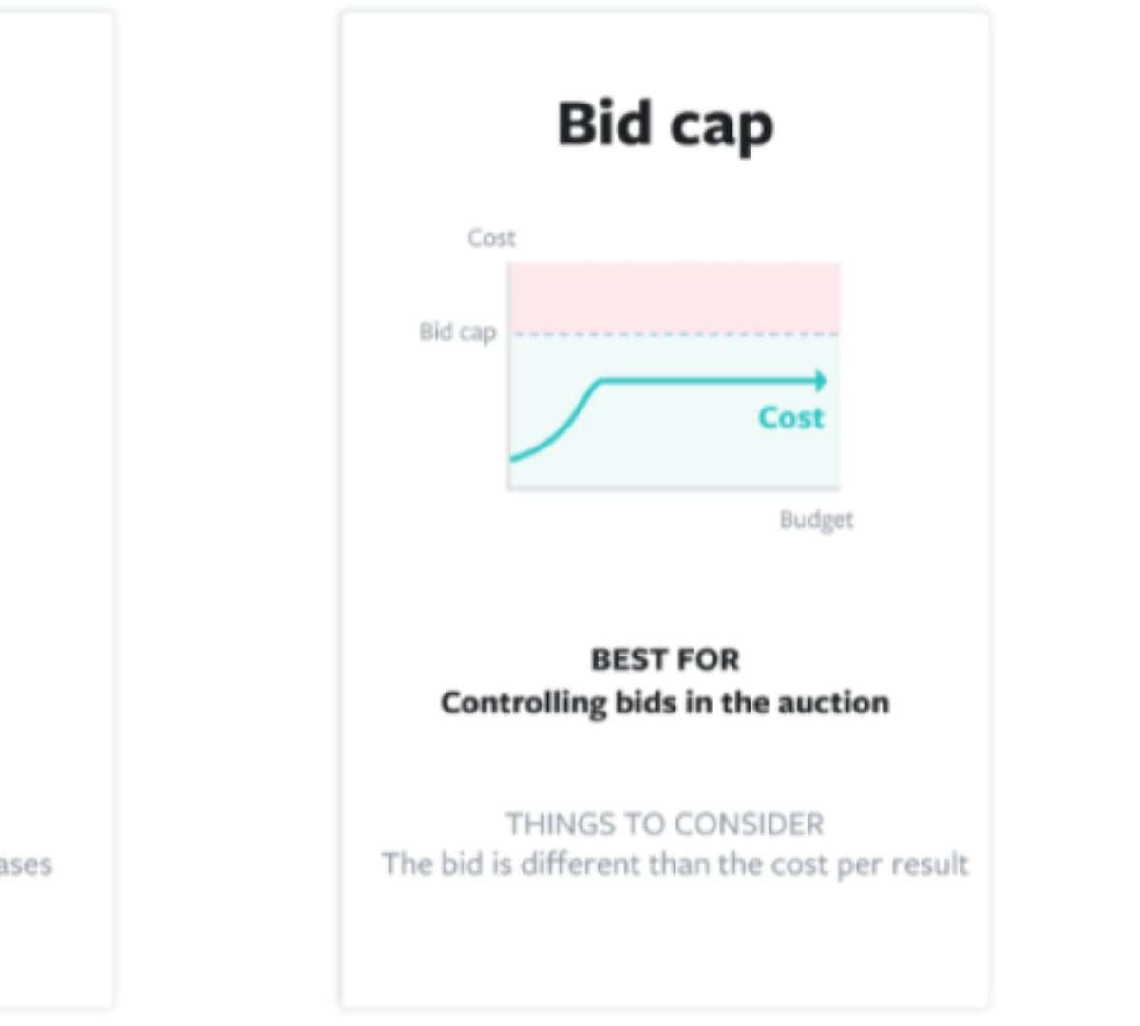
Task: Select the pink area above the bid cap
Action: point(674,296)
